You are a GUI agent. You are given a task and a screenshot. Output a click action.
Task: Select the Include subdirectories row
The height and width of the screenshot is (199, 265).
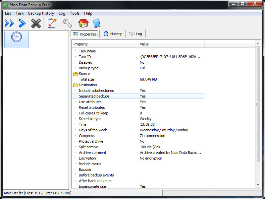138,91
